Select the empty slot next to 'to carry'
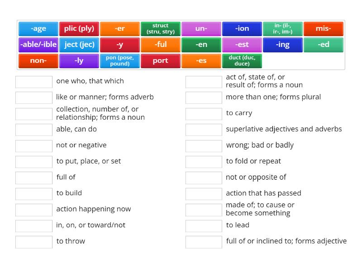Viewport: 362px width, 271px height. point(204,114)
